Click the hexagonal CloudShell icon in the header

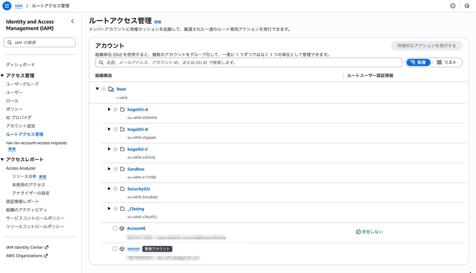click(x=467, y=5)
